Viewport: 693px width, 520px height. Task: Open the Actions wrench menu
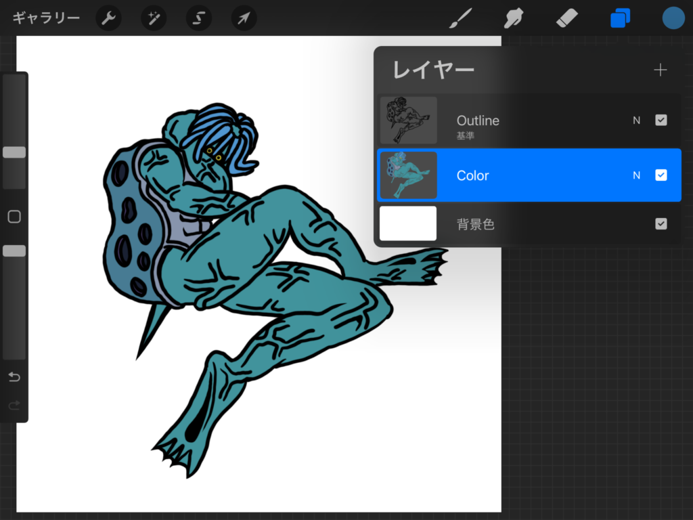click(108, 18)
